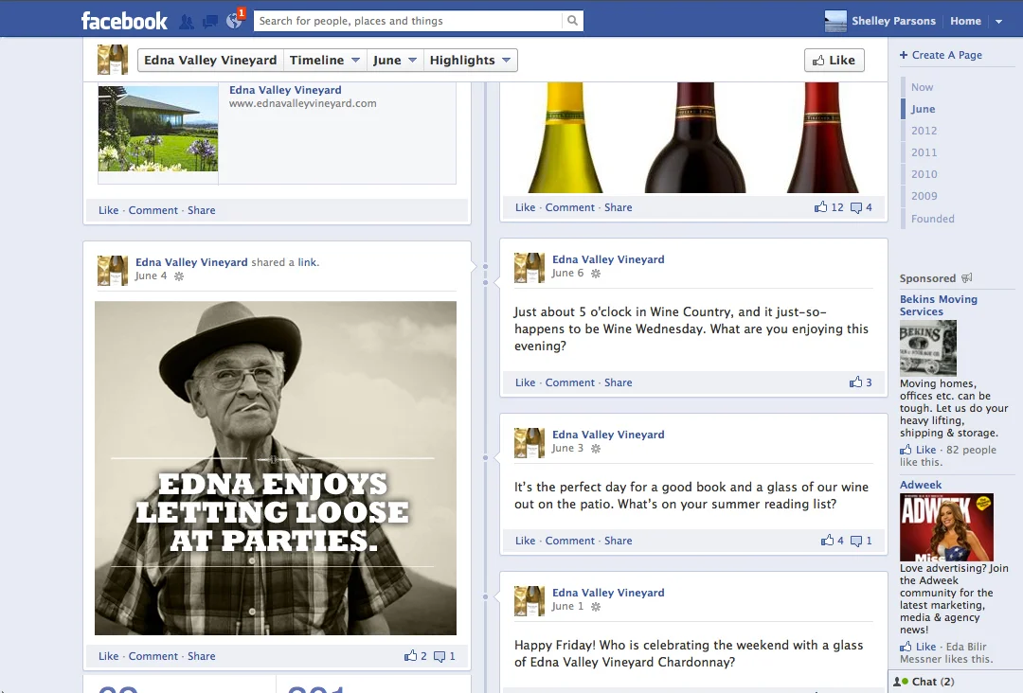Viewport: 1023px width, 693px height.
Task: Open the vineyard building thumbnail
Action: tap(158, 129)
